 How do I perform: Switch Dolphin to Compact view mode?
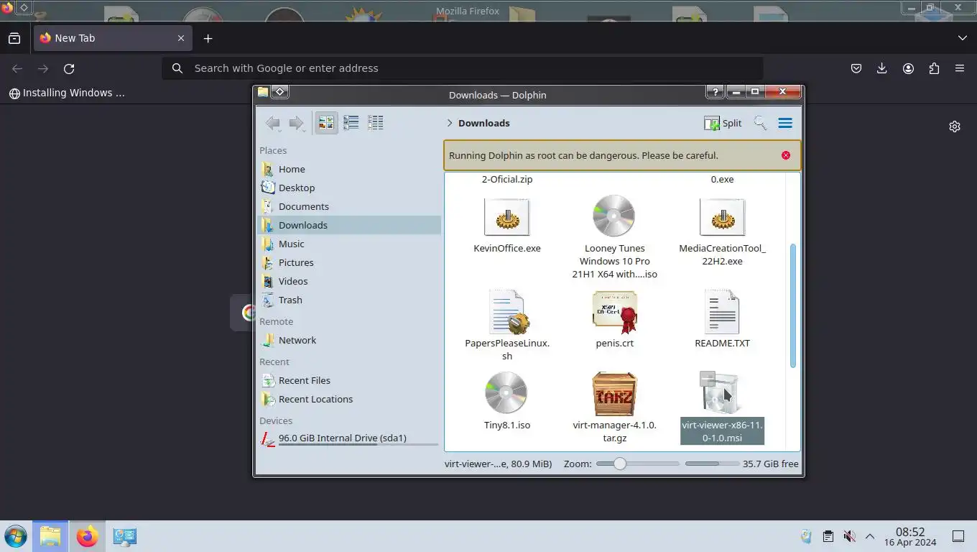point(351,123)
